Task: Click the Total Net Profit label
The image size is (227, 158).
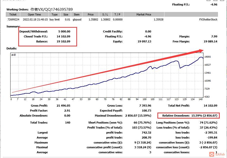Action: (179, 106)
